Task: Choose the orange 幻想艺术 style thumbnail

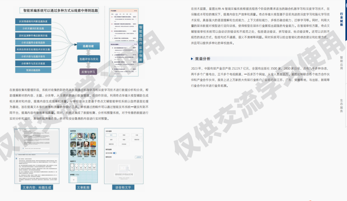Action: pos(93,144)
